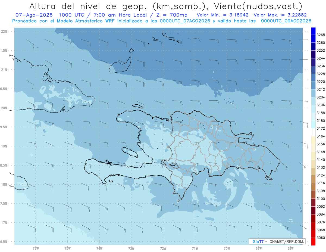The image size is (326, 252).
Task: Click the colorbar label '3060'
Action: tap(321, 238)
